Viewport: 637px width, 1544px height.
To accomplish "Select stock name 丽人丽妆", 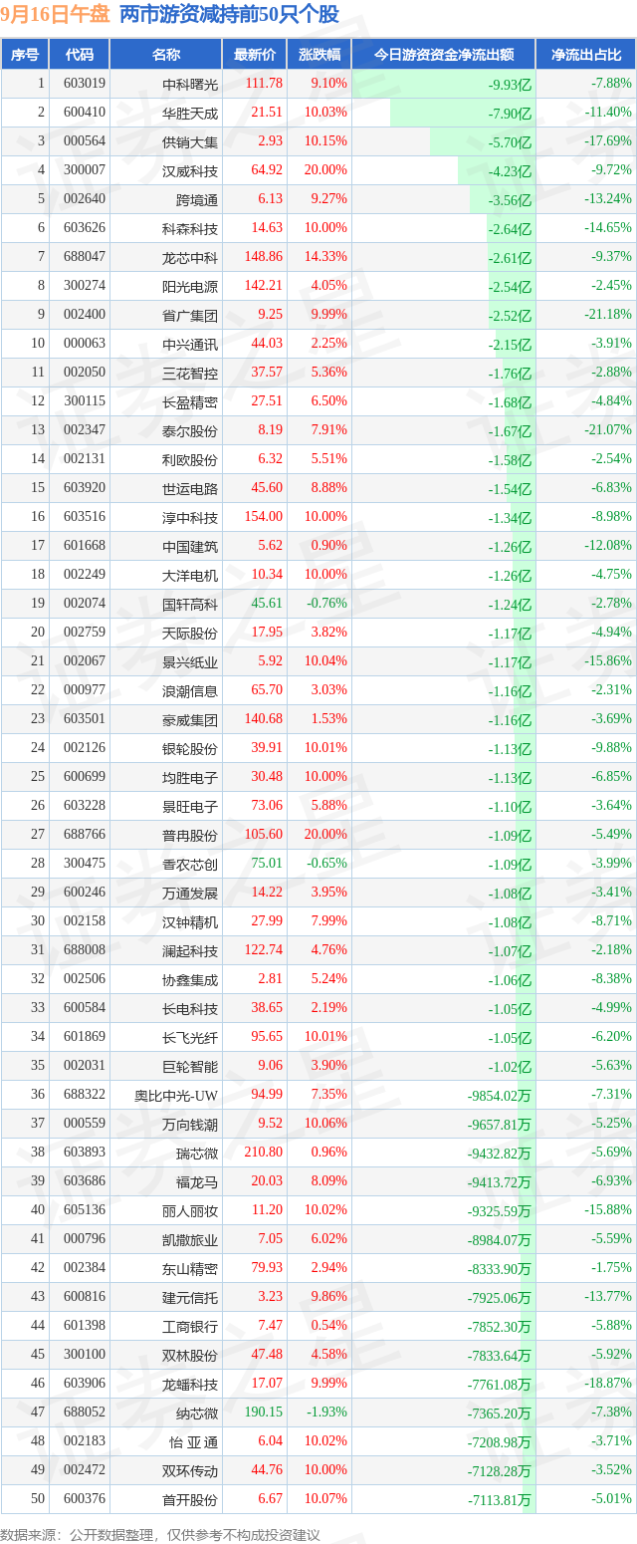I will [189, 1210].
